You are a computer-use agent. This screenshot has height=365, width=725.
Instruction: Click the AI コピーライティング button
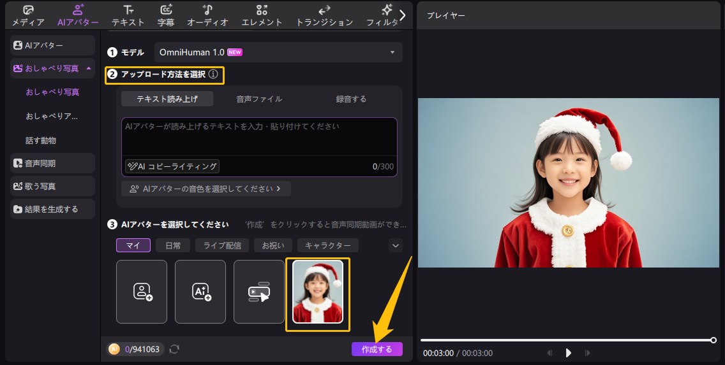coord(172,166)
